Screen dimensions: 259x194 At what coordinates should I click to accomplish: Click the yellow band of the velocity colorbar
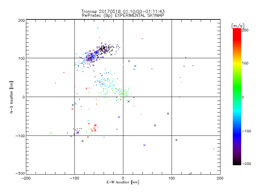tap(237, 63)
